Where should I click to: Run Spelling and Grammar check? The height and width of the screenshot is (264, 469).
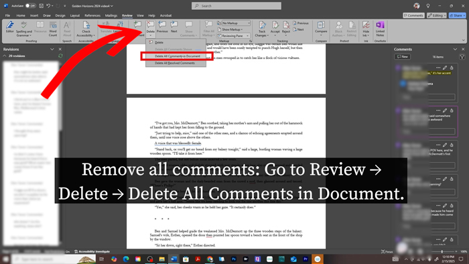coord(24,29)
